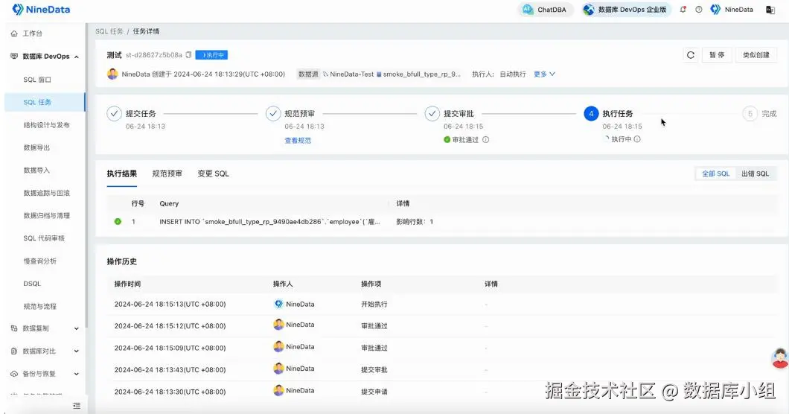This screenshot has height=414, width=789.
Task: Click step 4 执行任务 circle
Action: (x=591, y=114)
